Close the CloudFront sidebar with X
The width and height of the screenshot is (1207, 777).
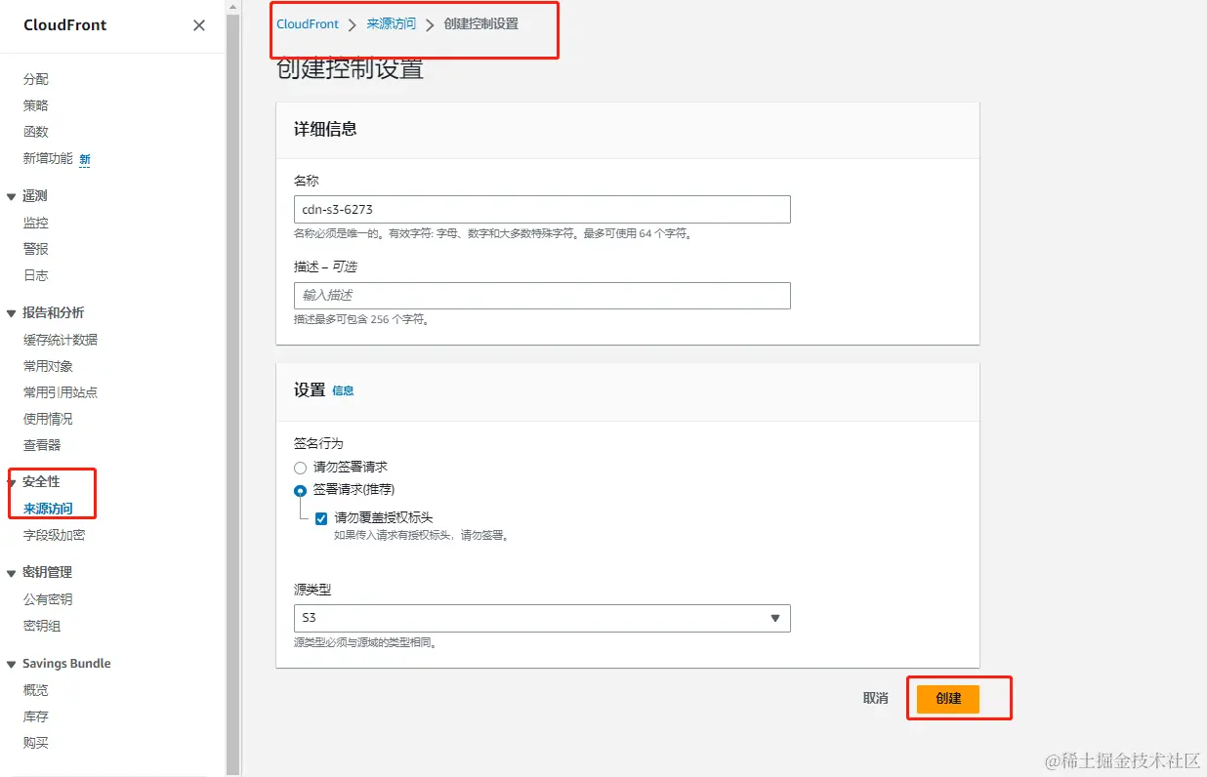pyautogui.click(x=199, y=25)
